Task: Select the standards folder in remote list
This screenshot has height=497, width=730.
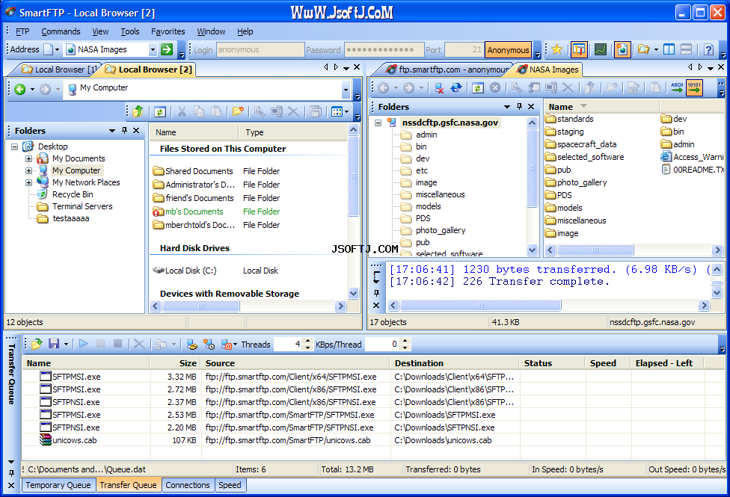Action: point(569,119)
